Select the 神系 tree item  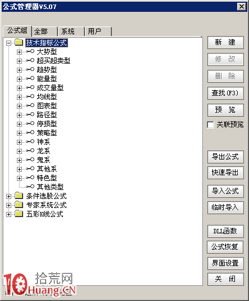43,141
